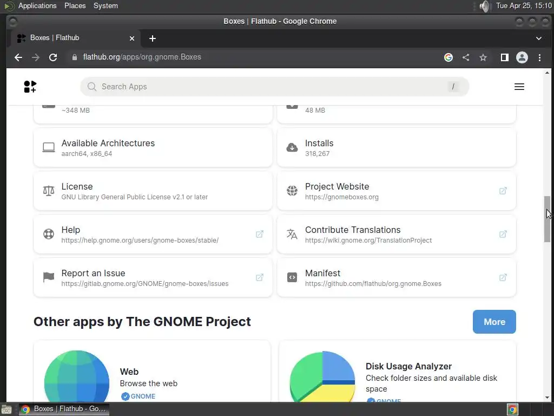Click the scrollbar up arrow

pyautogui.click(x=547, y=73)
